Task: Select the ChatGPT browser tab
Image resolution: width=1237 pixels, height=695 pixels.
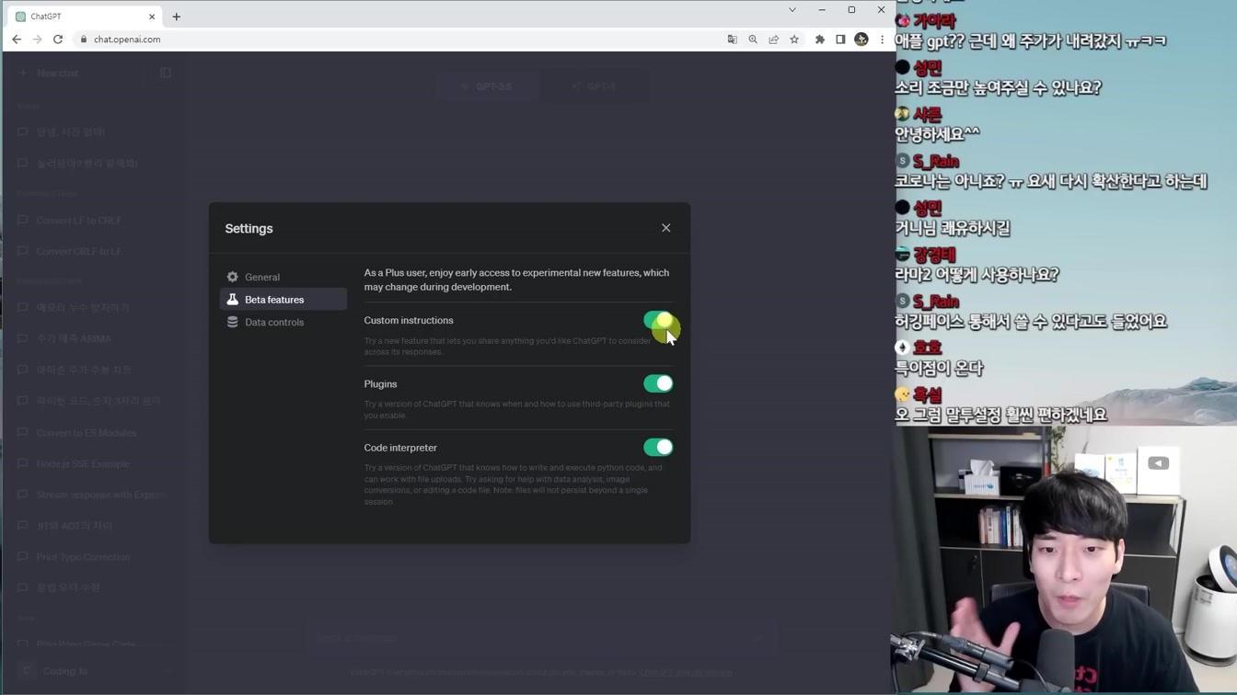Action: pos(85,17)
